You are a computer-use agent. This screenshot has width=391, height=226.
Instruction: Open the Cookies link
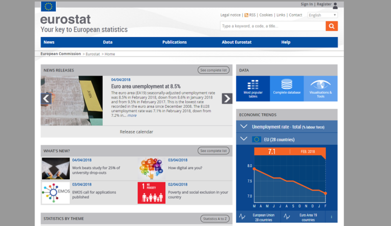click(266, 15)
